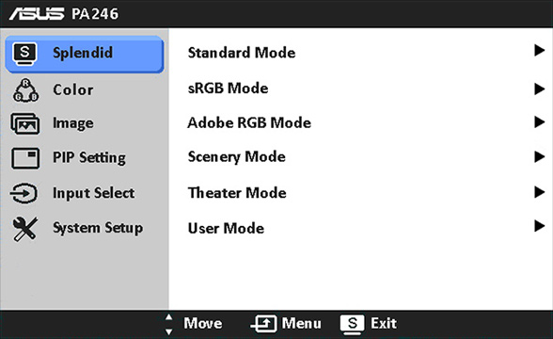Click the Splendid monitor S icon
The image size is (553, 339).
pyautogui.click(x=24, y=54)
